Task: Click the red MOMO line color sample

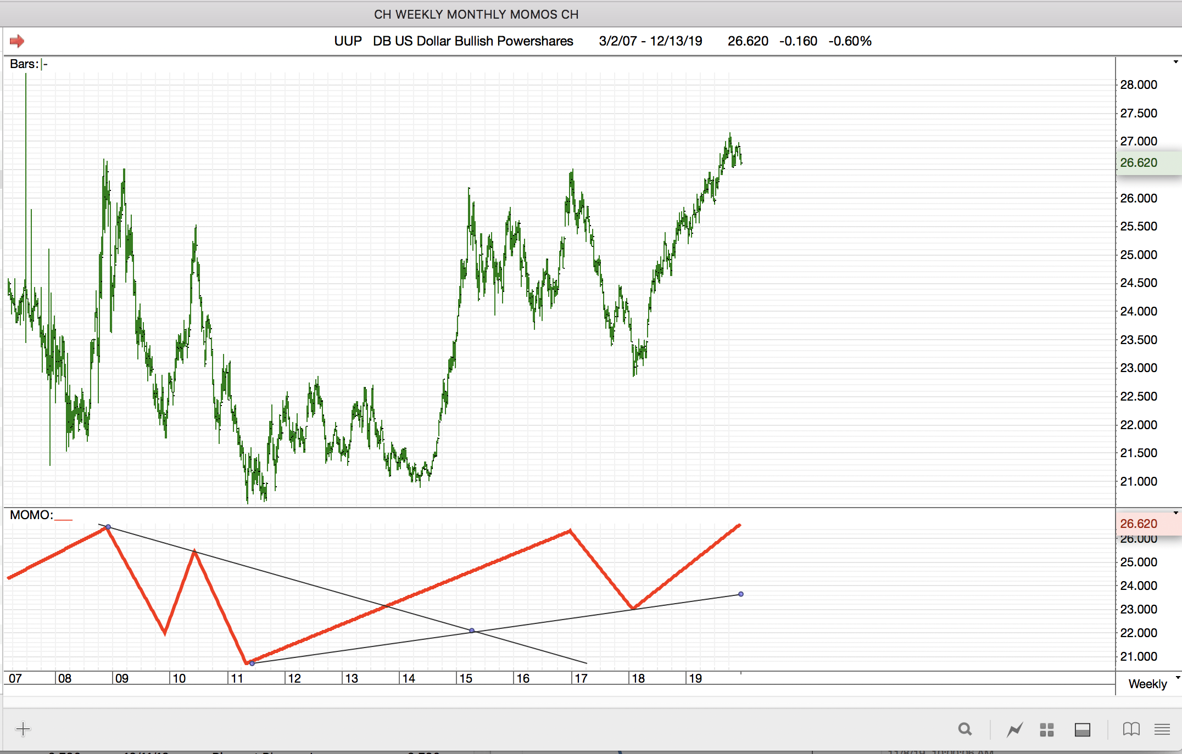Action: 64,519
